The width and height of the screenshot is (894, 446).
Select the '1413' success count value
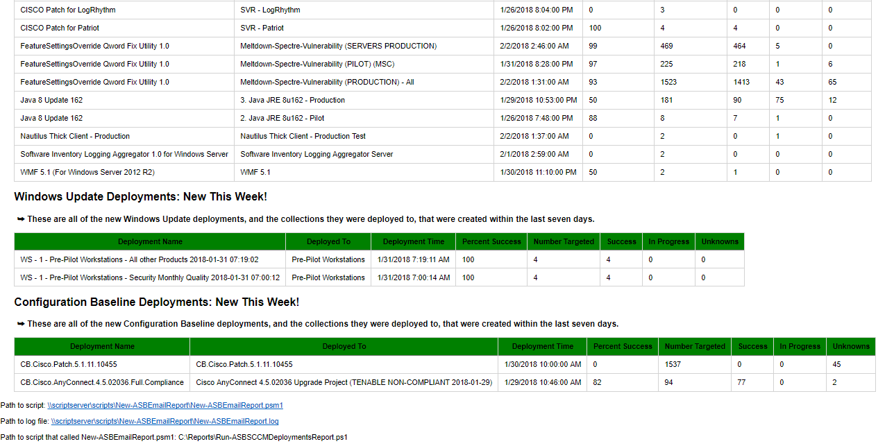click(742, 83)
